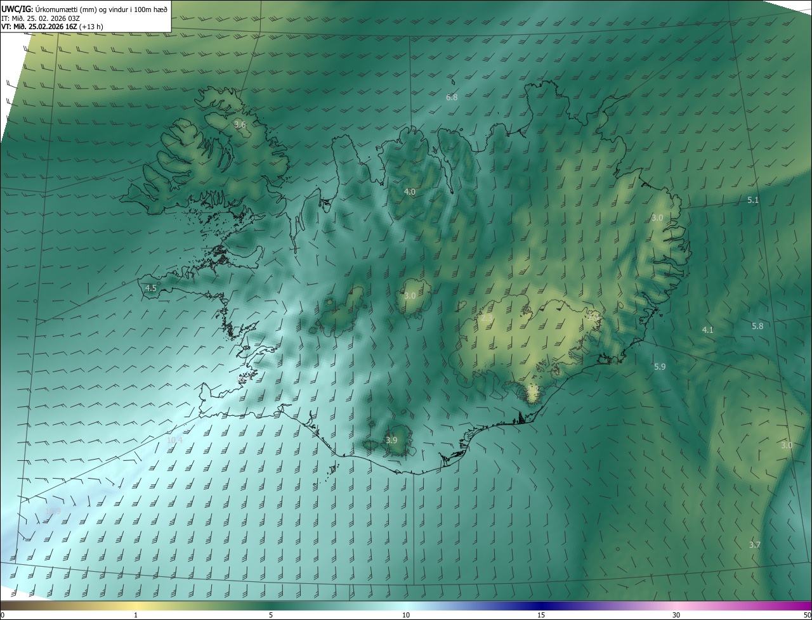Click the colour scale label 1

[136, 615]
